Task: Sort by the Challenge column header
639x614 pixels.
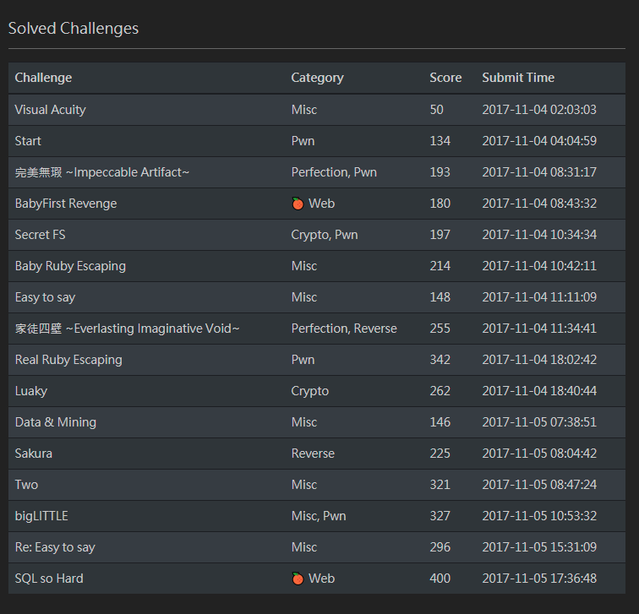Action: coord(43,78)
